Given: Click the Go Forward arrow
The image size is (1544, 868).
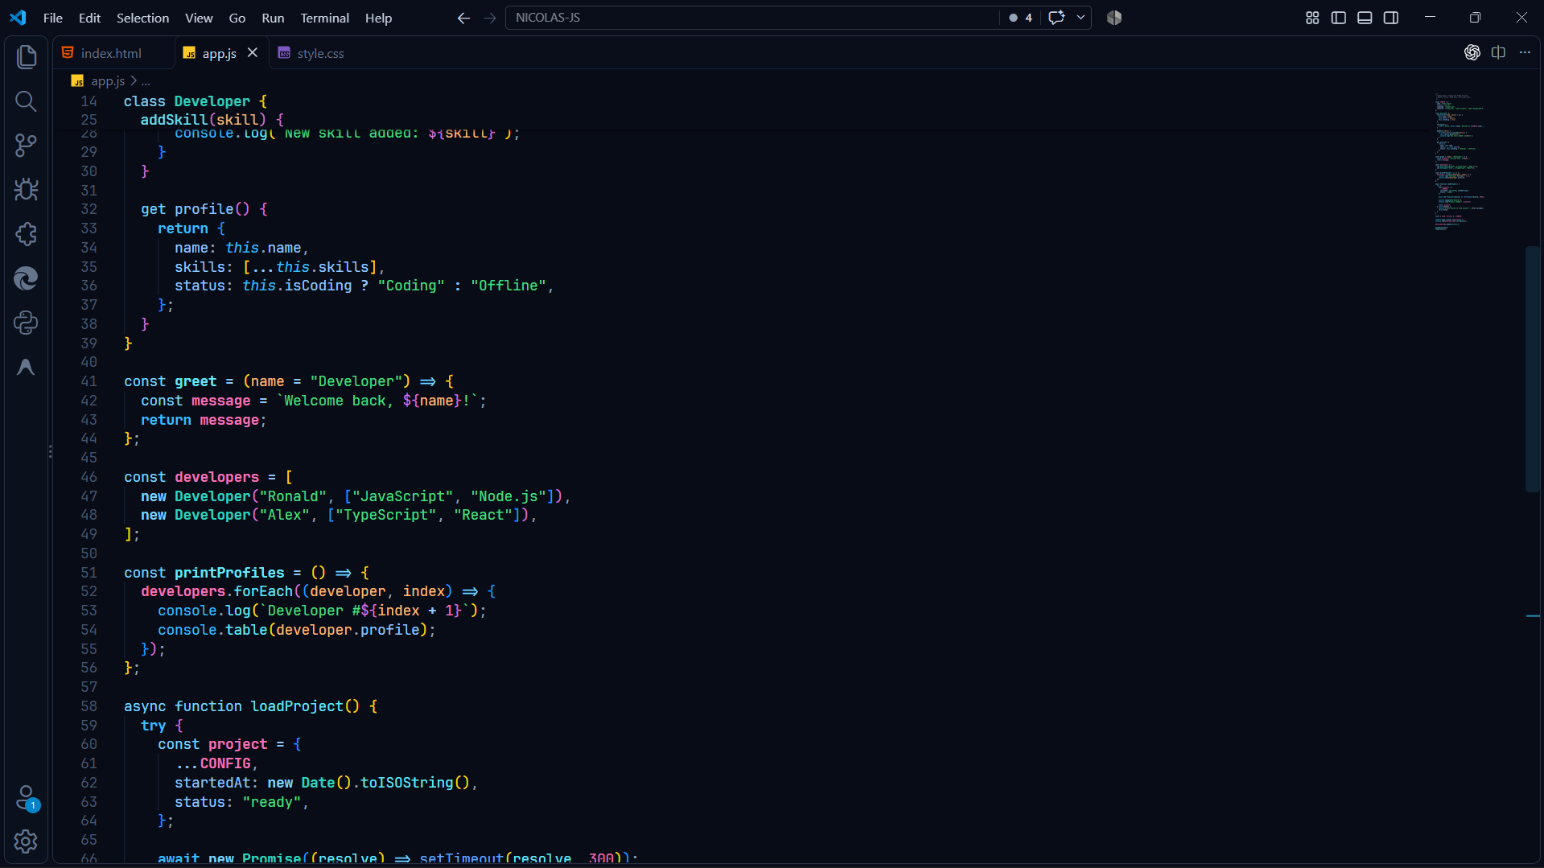Looking at the screenshot, I should (x=490, y=18).
